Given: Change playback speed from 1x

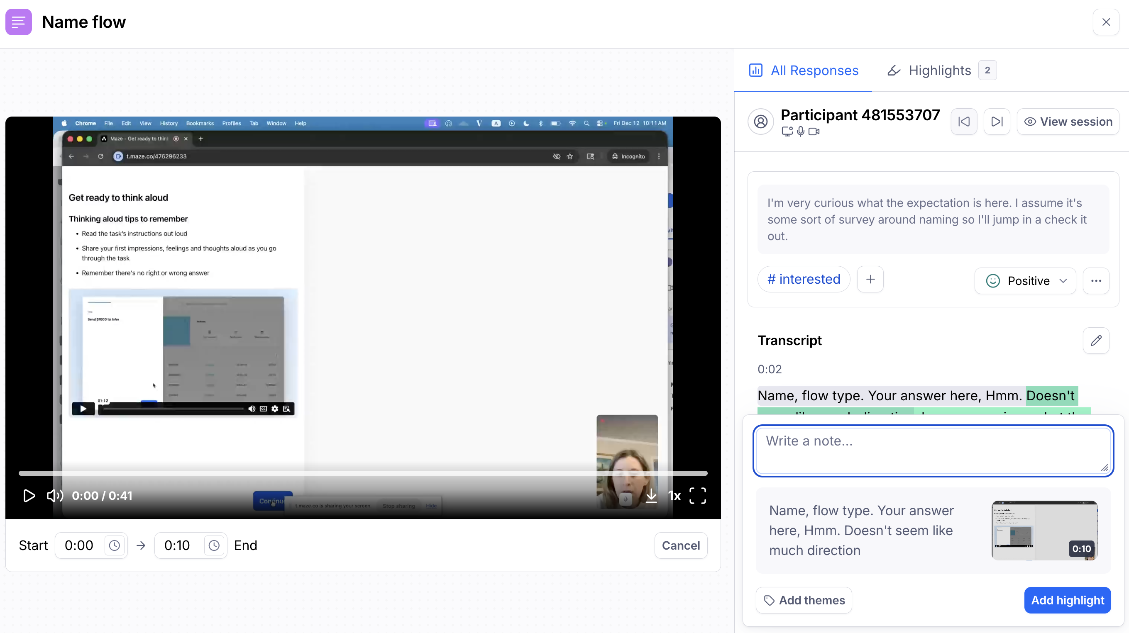Looking at the screenshot, I should (674, 495).
